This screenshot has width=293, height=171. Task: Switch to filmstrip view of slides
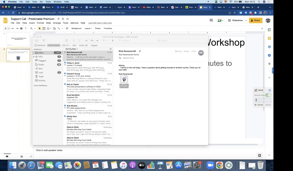(7, 156)
